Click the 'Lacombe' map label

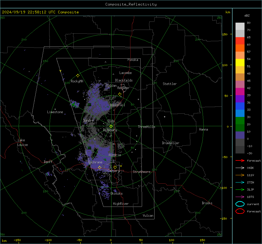(125, 73)
